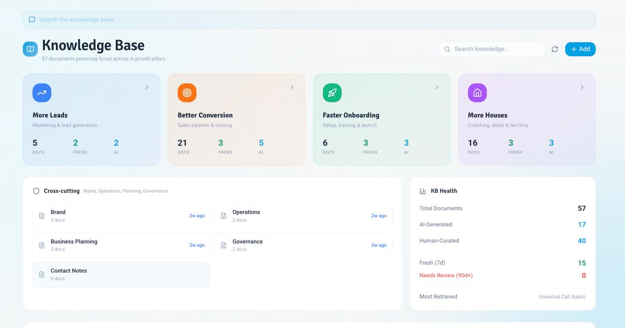Click the Knowledge Base book icon
This screenshot has height=328, width=625.
(30, 49)
